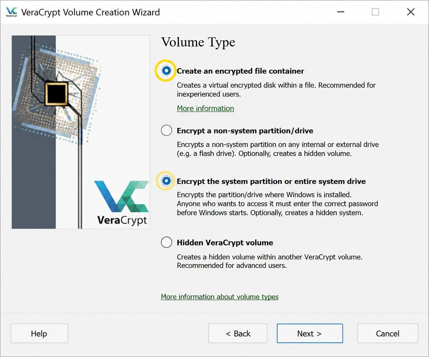
Task: Close the VeraCrypt Volume Creation Wizard
Action: coord(411,12)
